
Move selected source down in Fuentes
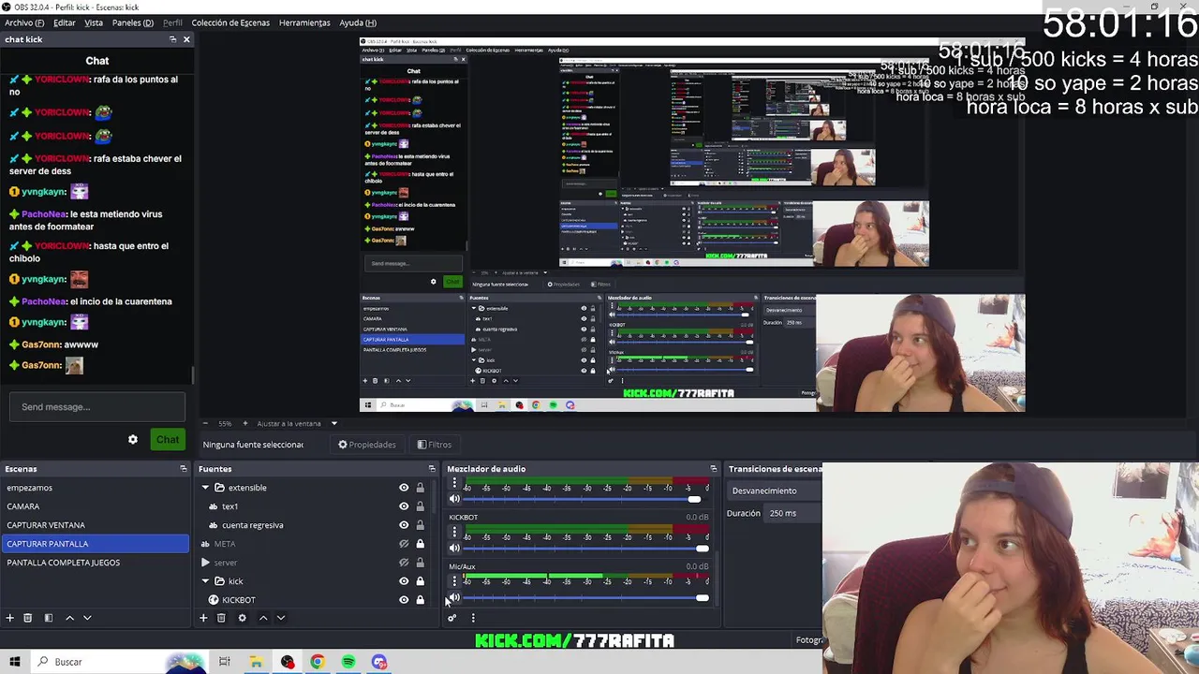coord(281,618)
